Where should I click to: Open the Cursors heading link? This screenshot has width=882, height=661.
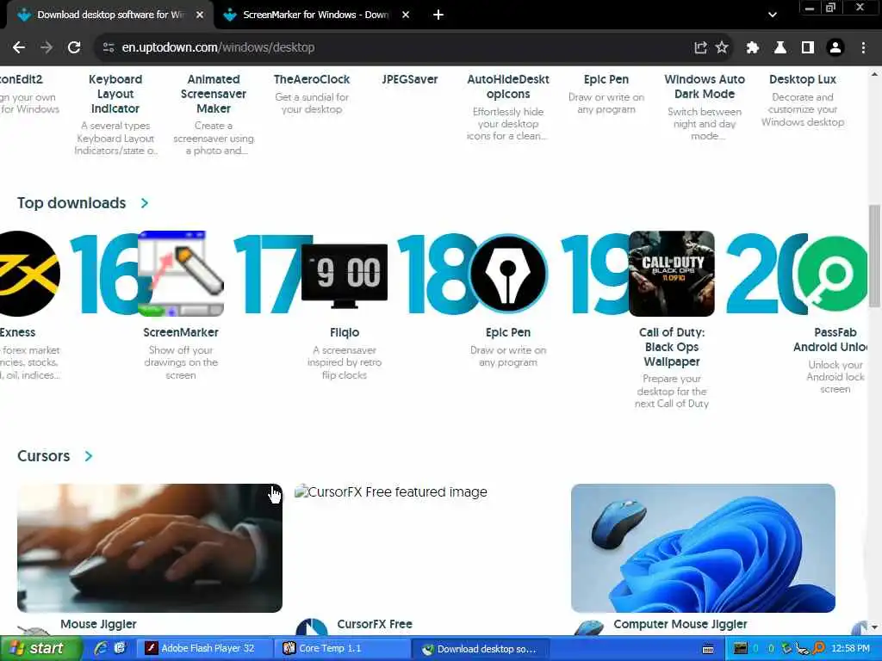[x=43, y=456]
